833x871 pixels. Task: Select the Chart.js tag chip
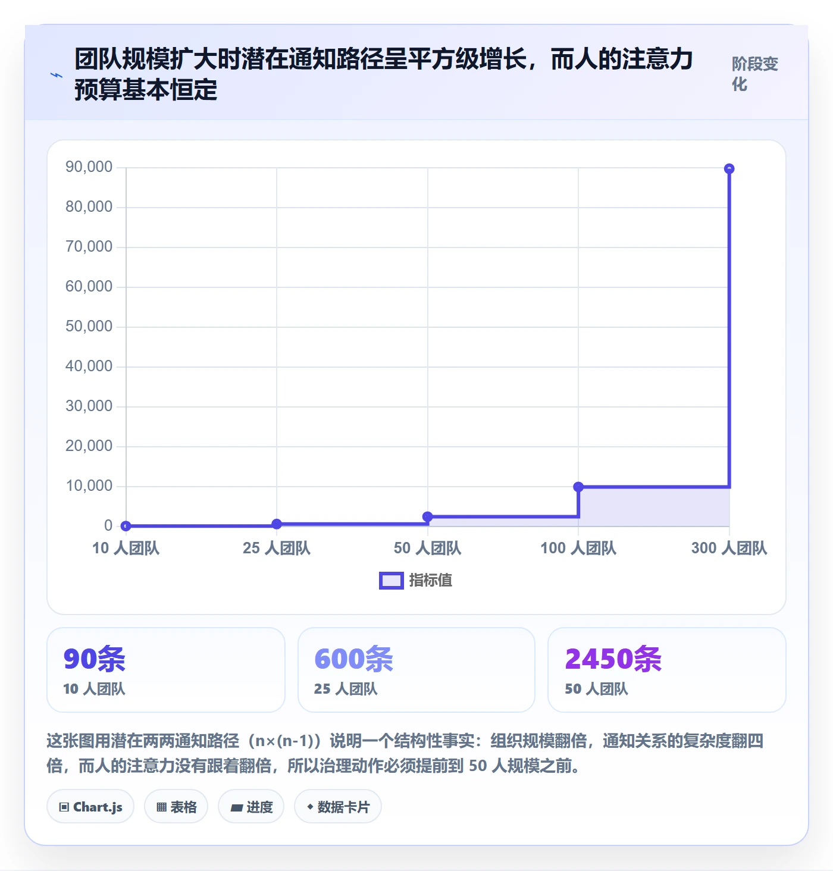[x=90, y=807]
